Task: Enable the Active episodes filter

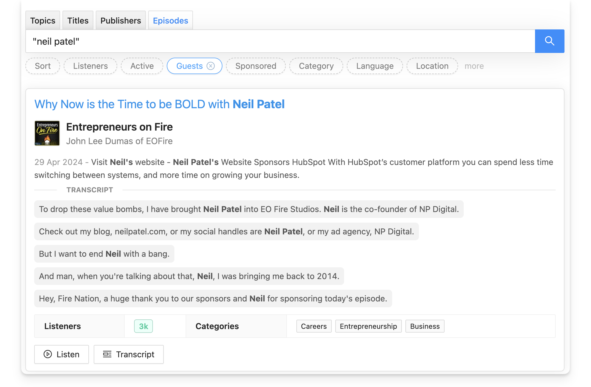Action: [142, 66]
